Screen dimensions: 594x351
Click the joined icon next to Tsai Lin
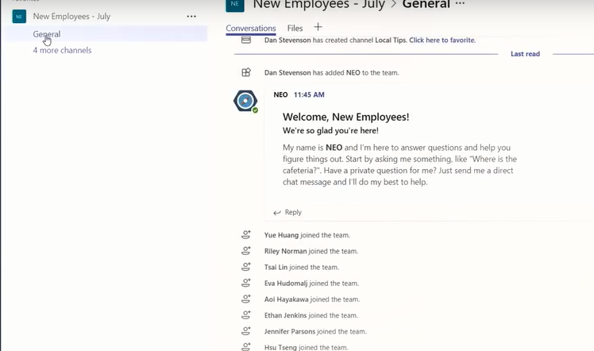(x=246, y=267)
